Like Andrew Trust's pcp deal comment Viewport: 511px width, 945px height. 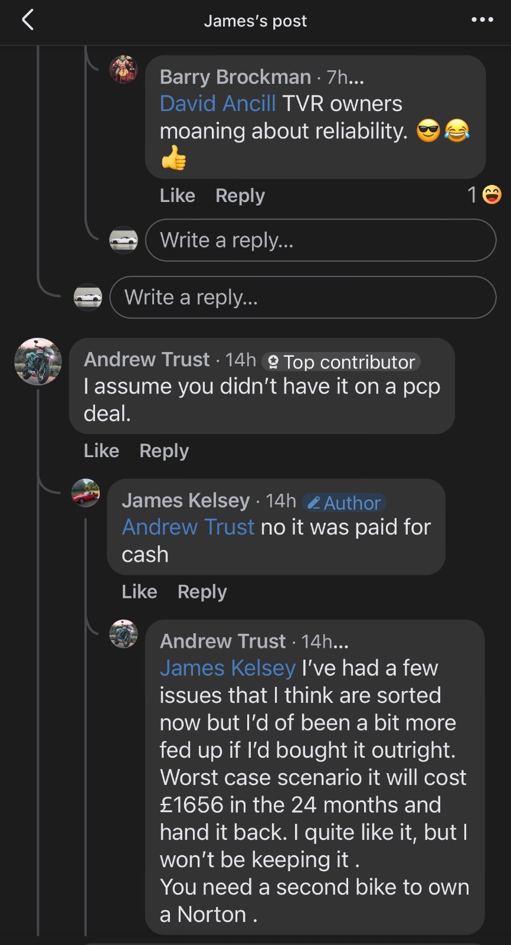coord(101,451)
